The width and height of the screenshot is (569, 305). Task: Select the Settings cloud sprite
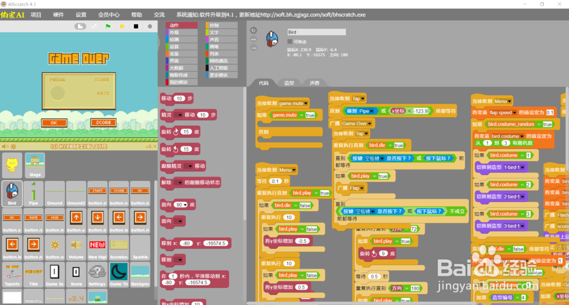[97, 274]
